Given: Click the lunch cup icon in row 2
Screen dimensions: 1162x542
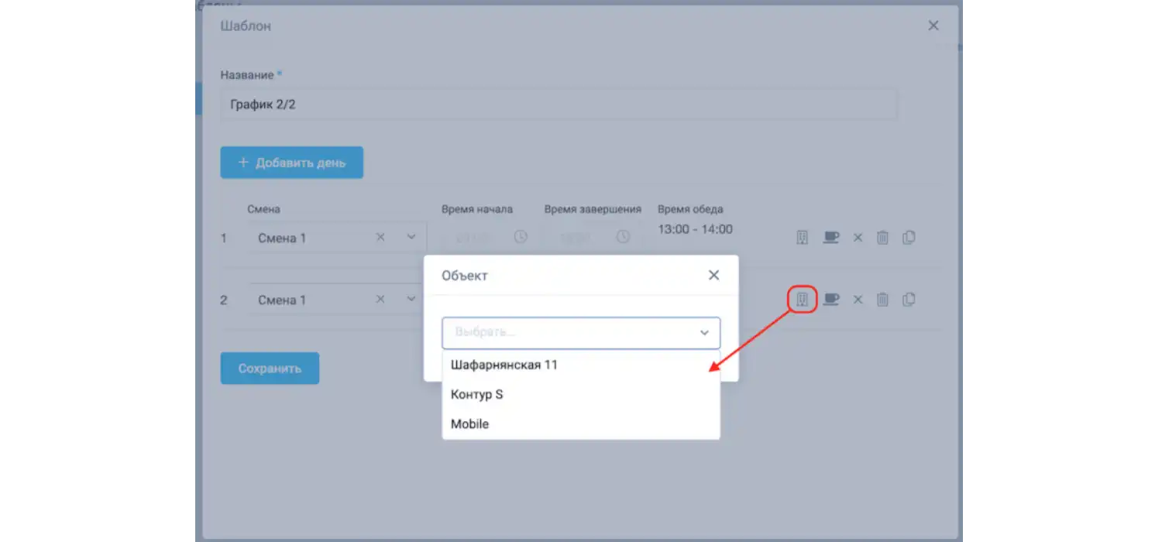Looking at the screenshot, I should (x=830, y=300).
